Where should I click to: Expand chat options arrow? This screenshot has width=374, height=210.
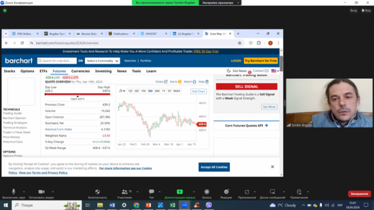(160, 191)
